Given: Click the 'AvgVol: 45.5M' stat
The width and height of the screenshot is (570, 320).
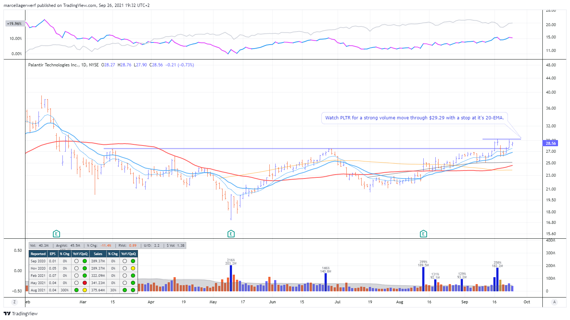Looking at the screenshot, I should [x=68, y=246].
